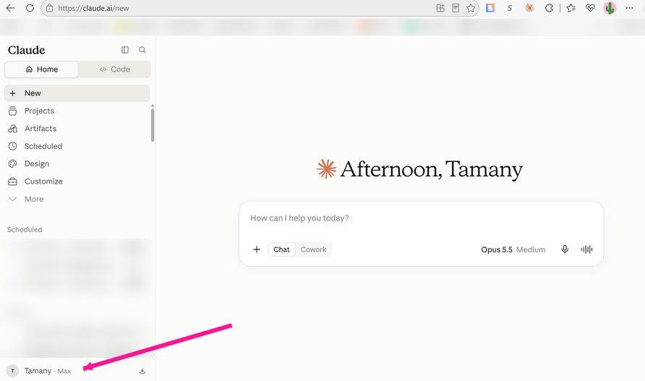The height and width of the screenshot is (381, 645).
Task: Collapse the sidebar with the panel icon
Action: [x=125, y=50]
